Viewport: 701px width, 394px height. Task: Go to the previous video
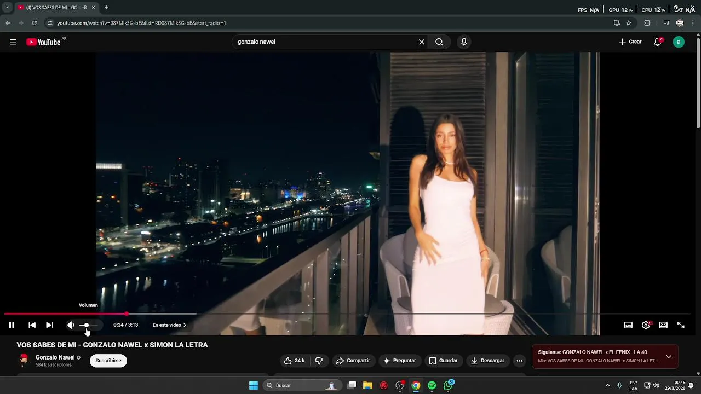tap(32, 325)
